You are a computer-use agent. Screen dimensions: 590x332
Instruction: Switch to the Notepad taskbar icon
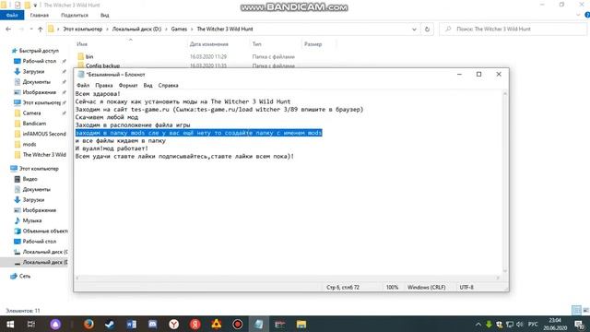tap(258, 324)
